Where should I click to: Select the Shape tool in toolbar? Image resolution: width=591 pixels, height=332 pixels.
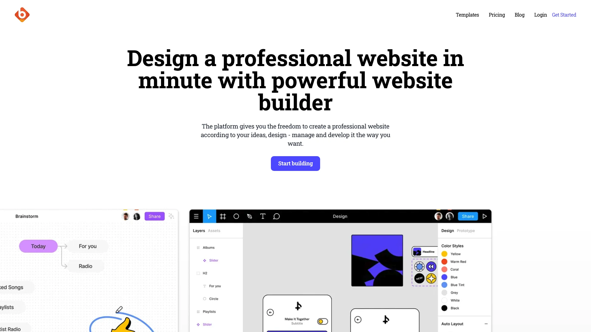236,216
